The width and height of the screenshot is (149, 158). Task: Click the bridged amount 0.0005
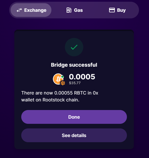[x=82, y=77]
